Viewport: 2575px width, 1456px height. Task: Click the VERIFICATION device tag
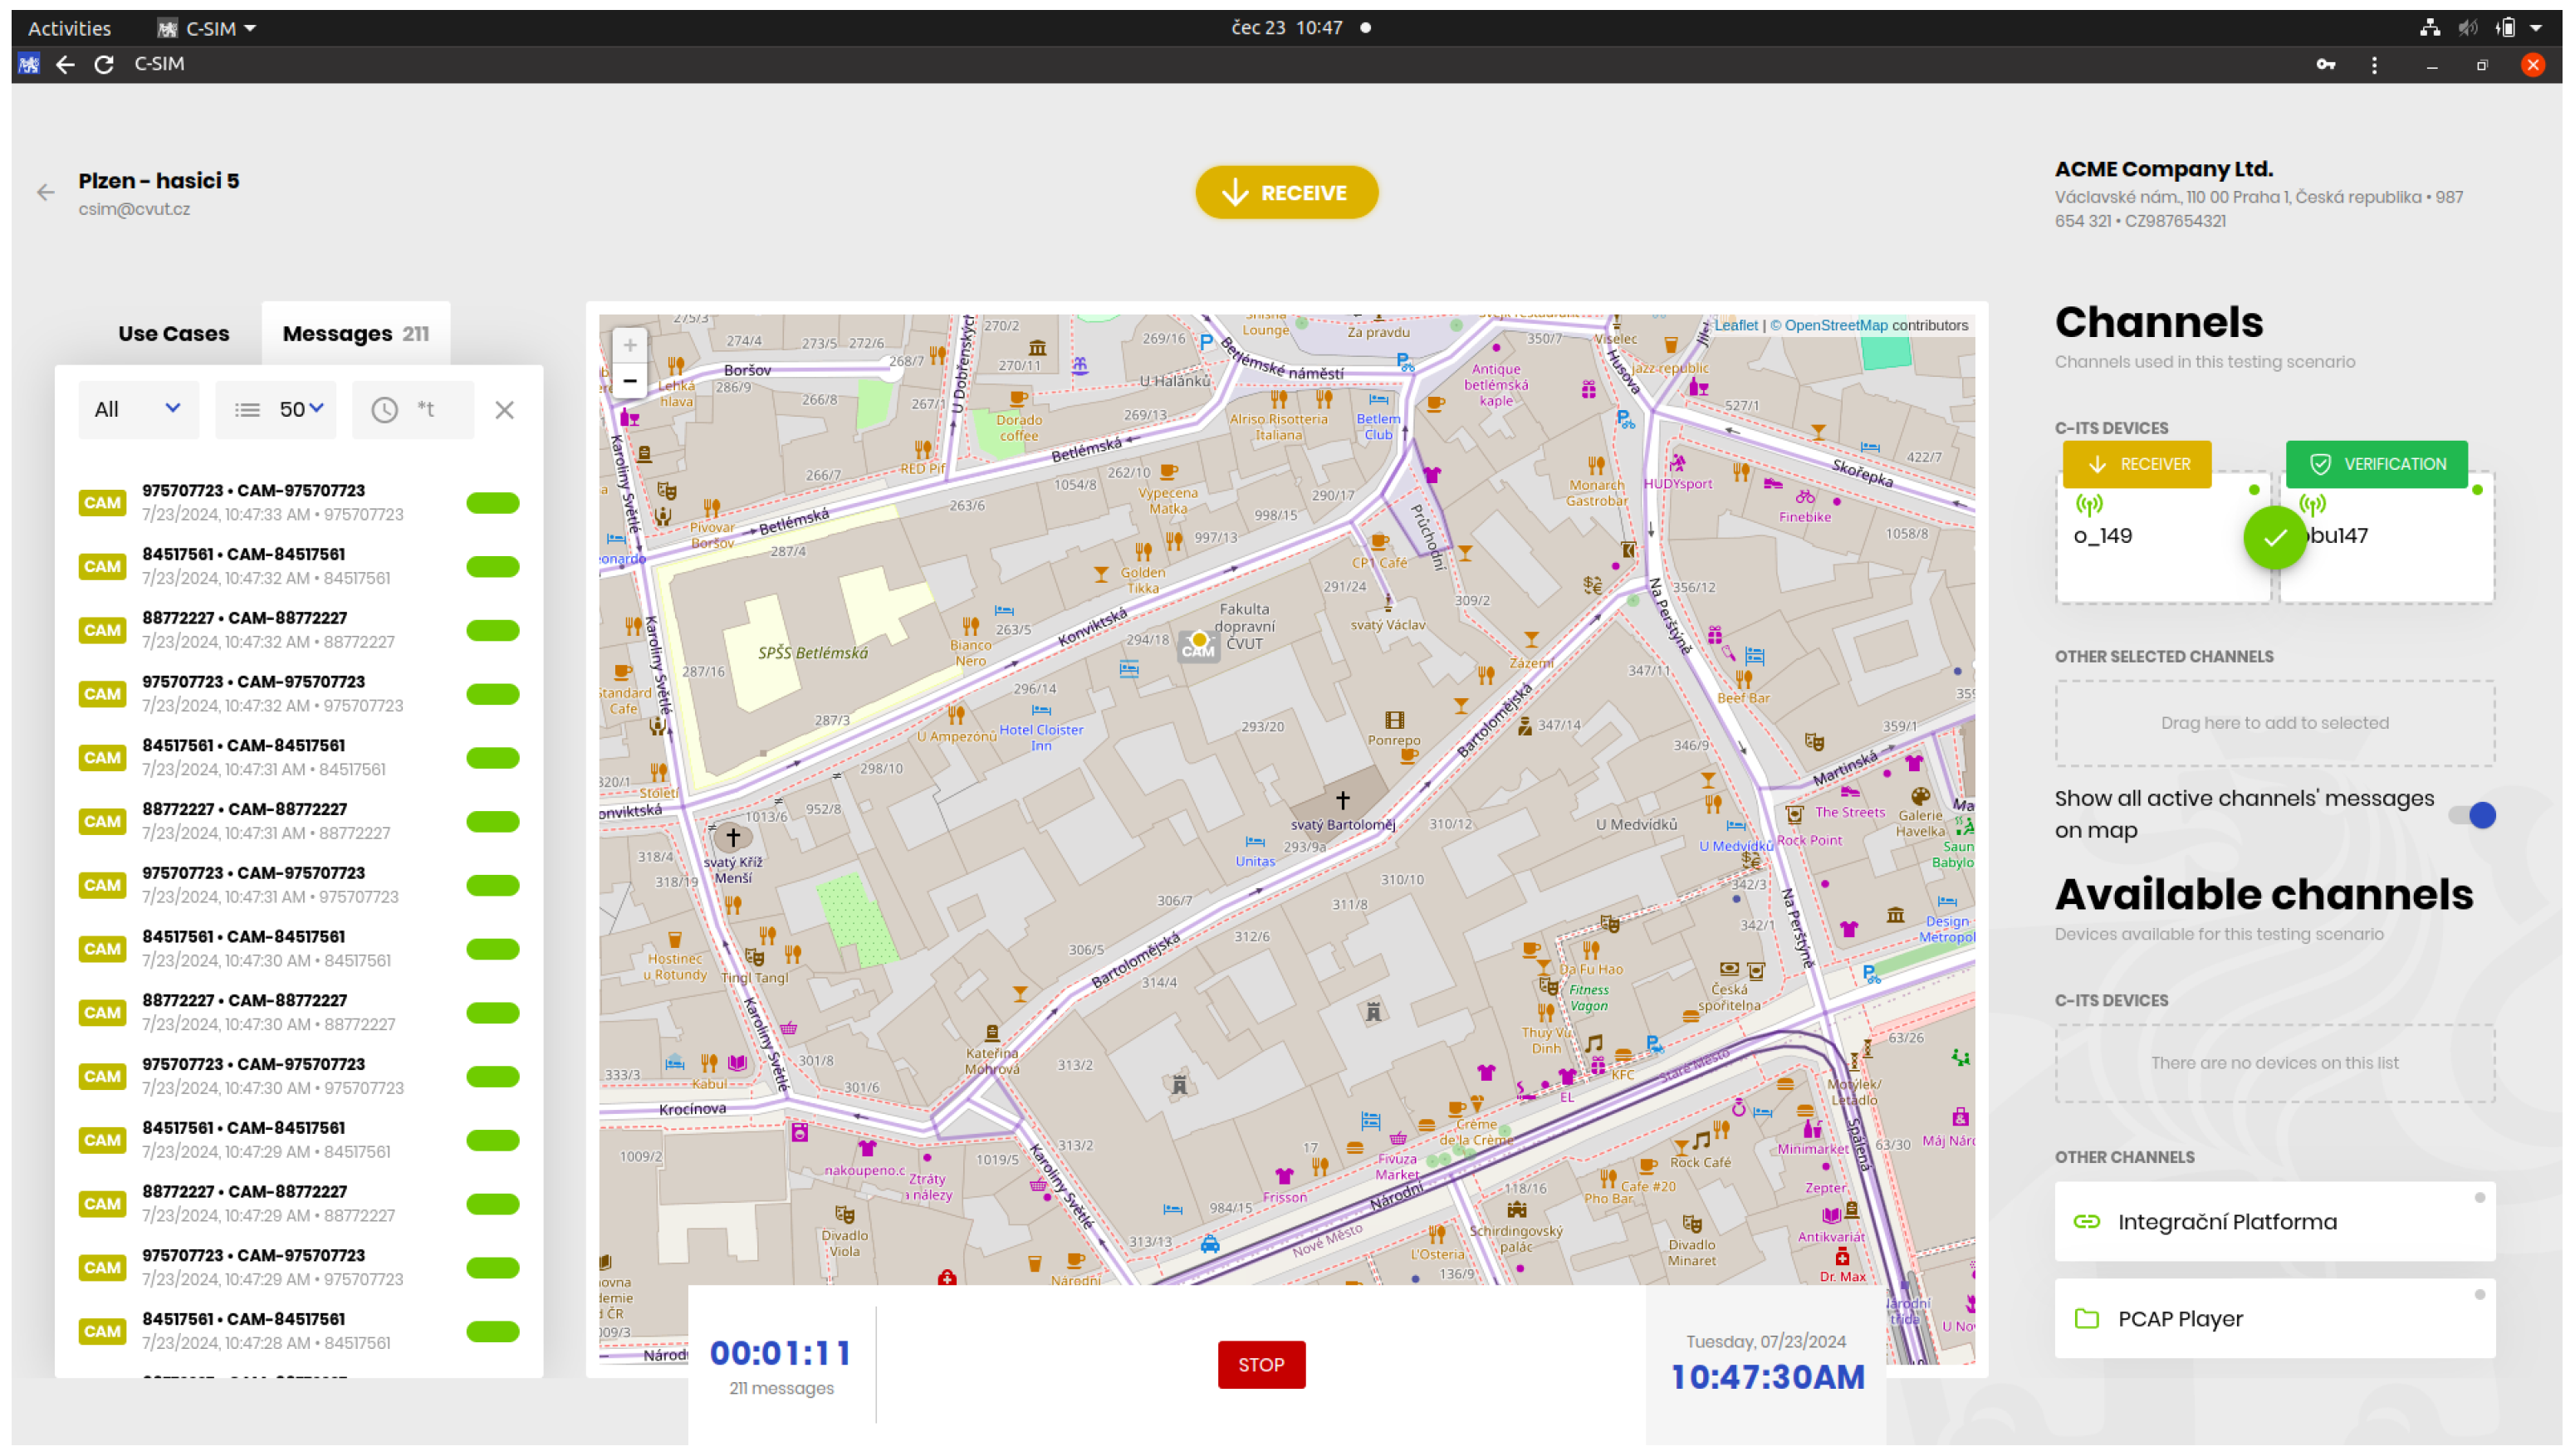tap(2376, 464)
